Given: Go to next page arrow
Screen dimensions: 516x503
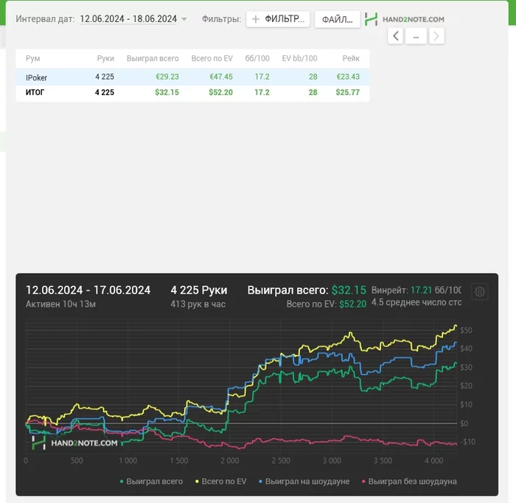Looking at the screenshot, I should [x=436, y=36].
